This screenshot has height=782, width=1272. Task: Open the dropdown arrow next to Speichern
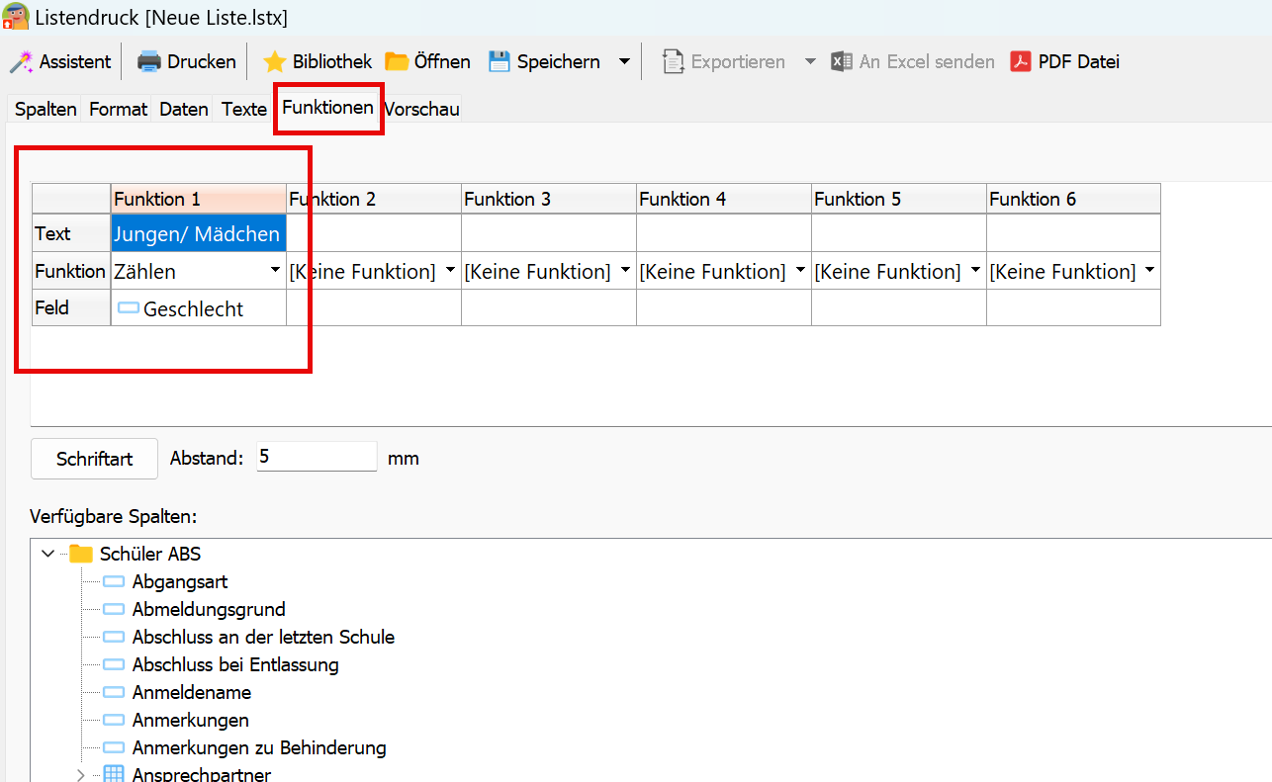tap(624, 61)
